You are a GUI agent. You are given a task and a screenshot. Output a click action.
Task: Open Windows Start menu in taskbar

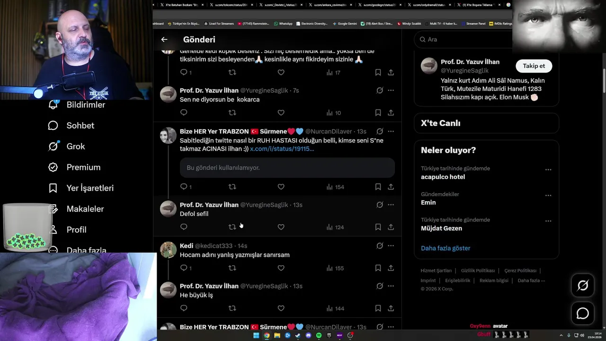[256, 335]
